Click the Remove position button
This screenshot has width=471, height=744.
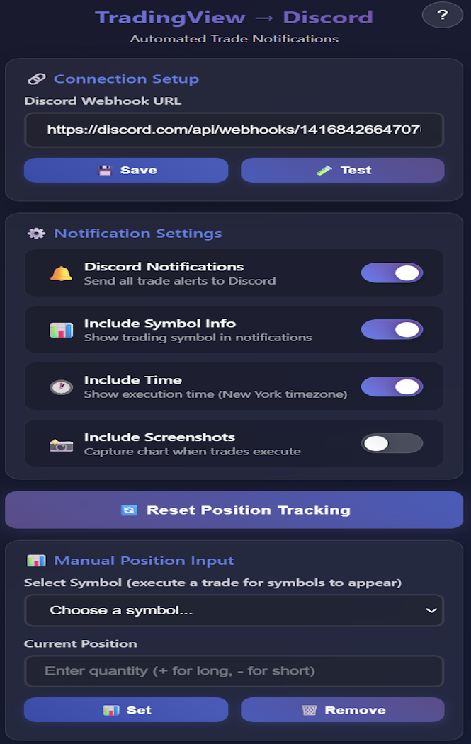click(x=343, y=710)
